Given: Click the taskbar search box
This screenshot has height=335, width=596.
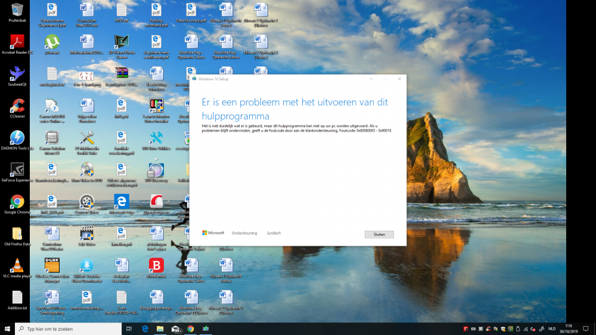Looking at the screenshot, I should point(68,328).
